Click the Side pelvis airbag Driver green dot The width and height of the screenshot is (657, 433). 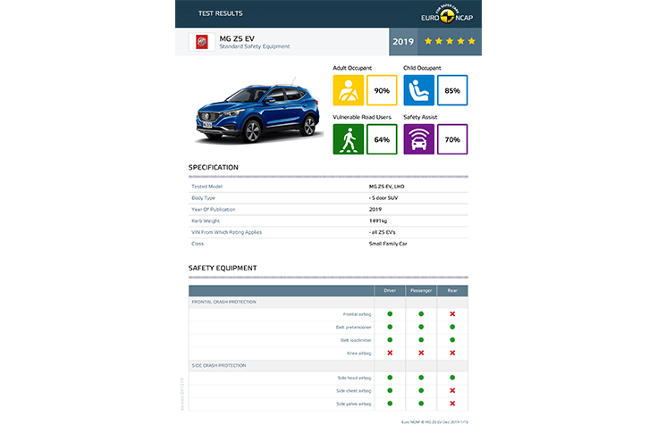click(x=390, y=404)
